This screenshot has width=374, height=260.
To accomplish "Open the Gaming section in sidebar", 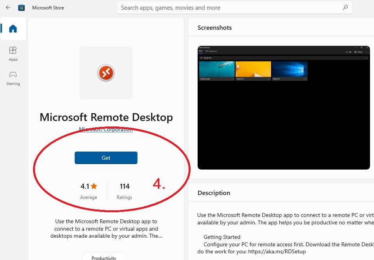I will click(x=13, y=78).
